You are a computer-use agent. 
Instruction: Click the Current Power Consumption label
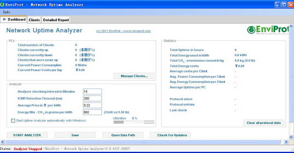(x=39, y=65)
